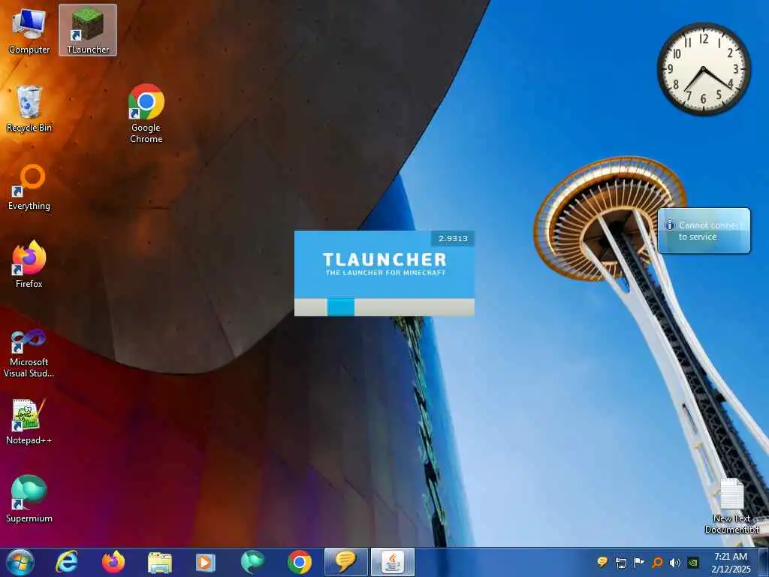Image resolution: width=769 pixels, height=577 pixels.
Task: Select the Google Chrome desktop shortcut
Action: pos(146,114)
